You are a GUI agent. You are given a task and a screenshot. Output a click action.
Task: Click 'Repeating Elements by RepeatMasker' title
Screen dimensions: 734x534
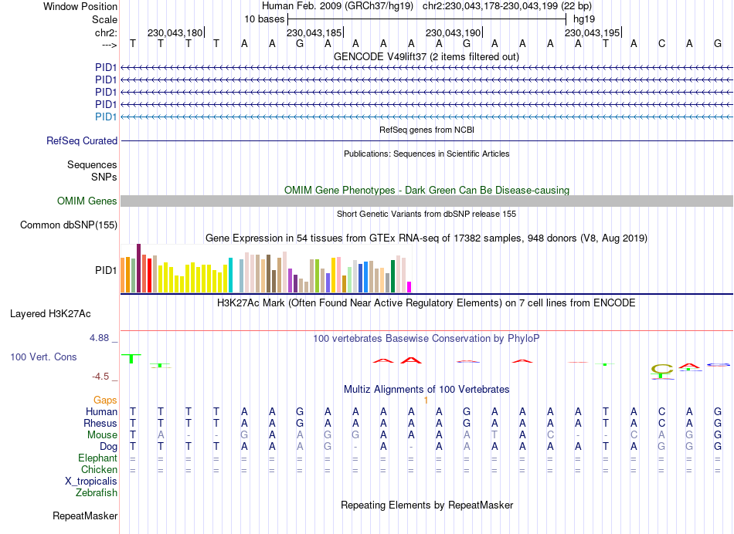427,505
